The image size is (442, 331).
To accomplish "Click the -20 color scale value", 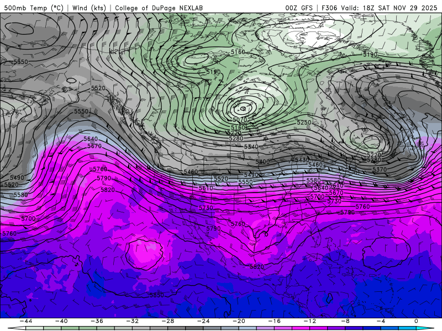I will 239,321.
